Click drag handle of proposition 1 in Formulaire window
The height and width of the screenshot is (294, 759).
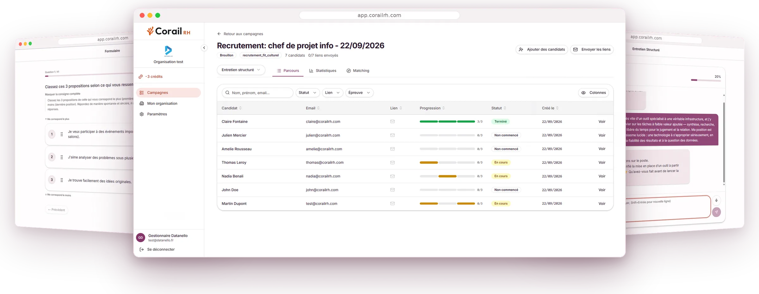(62, 134)
